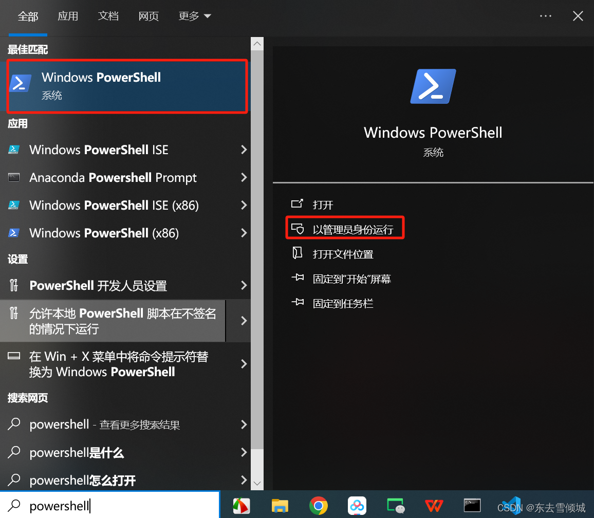This screenshot has width=594, height=518.
Task: Expand Anaconda Powershell Prompt options arrow
Action: coord(244,177)
